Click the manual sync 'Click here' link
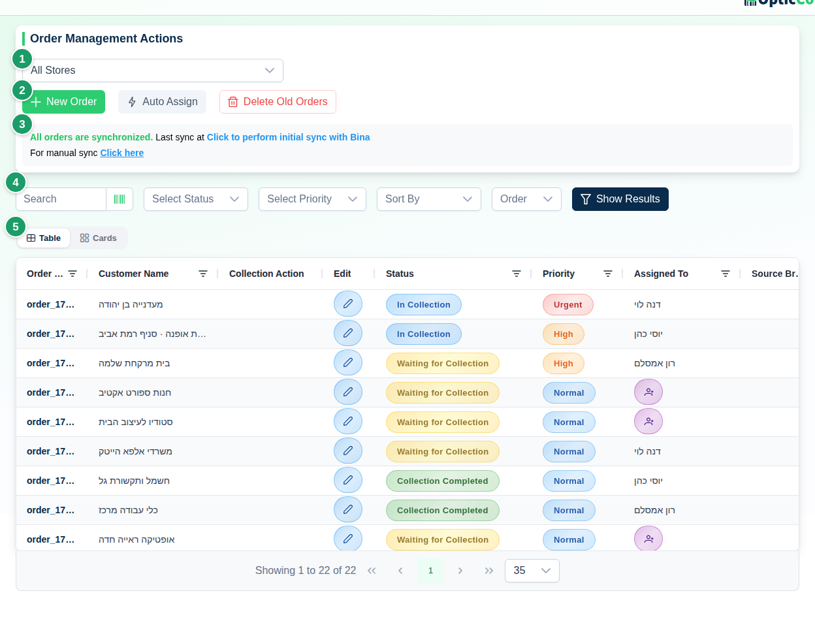This screenshot has width=815, height=621. 122,153
